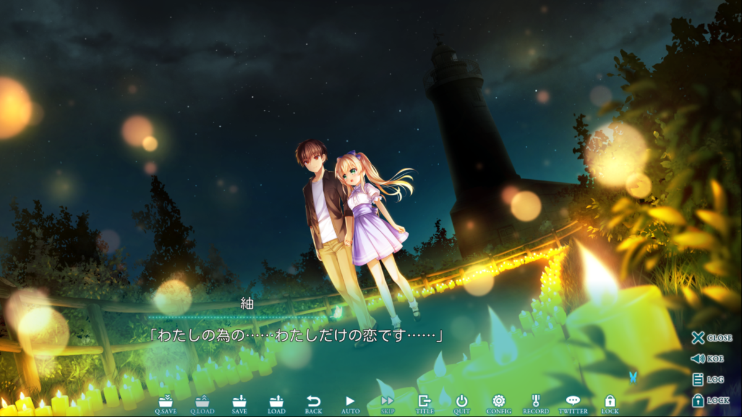Click the QUIT power icon
Screen dimensions: 742x417
462,405
